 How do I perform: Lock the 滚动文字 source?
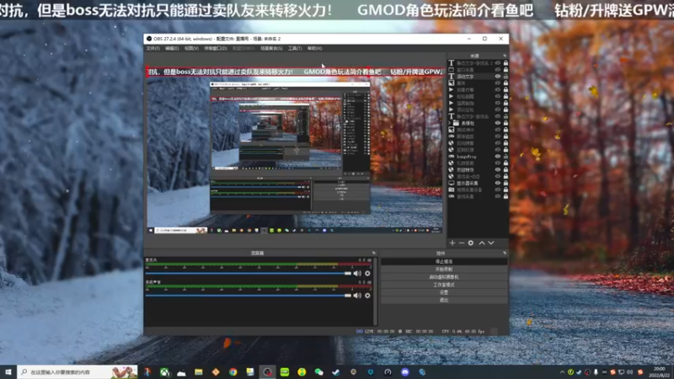tap(505, 77)
